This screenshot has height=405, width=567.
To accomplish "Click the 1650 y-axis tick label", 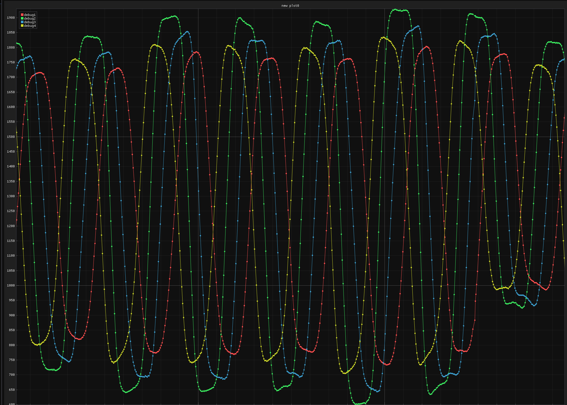I will (11, 92).
